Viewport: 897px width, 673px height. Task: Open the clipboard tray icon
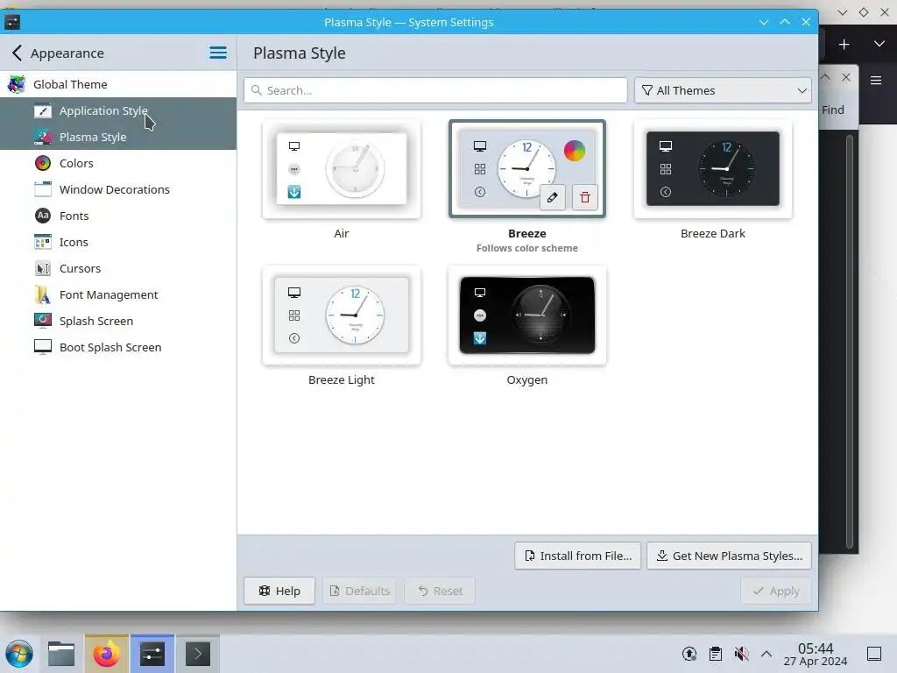coord(715,654)
